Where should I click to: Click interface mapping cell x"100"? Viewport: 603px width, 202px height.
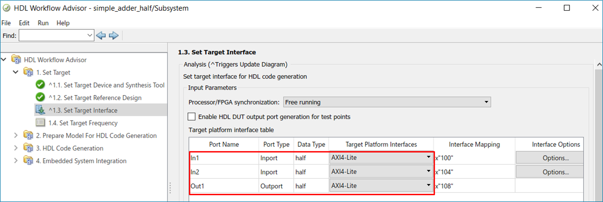(474, 158)
